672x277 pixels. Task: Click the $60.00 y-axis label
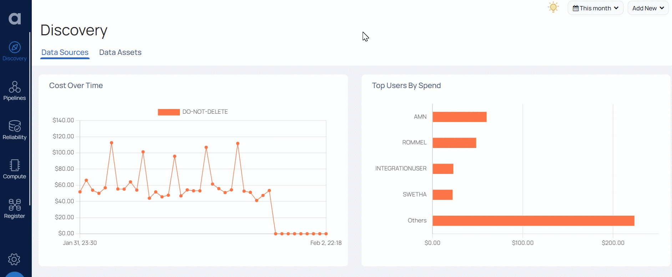pyautogui.click(x=64, y=185)
